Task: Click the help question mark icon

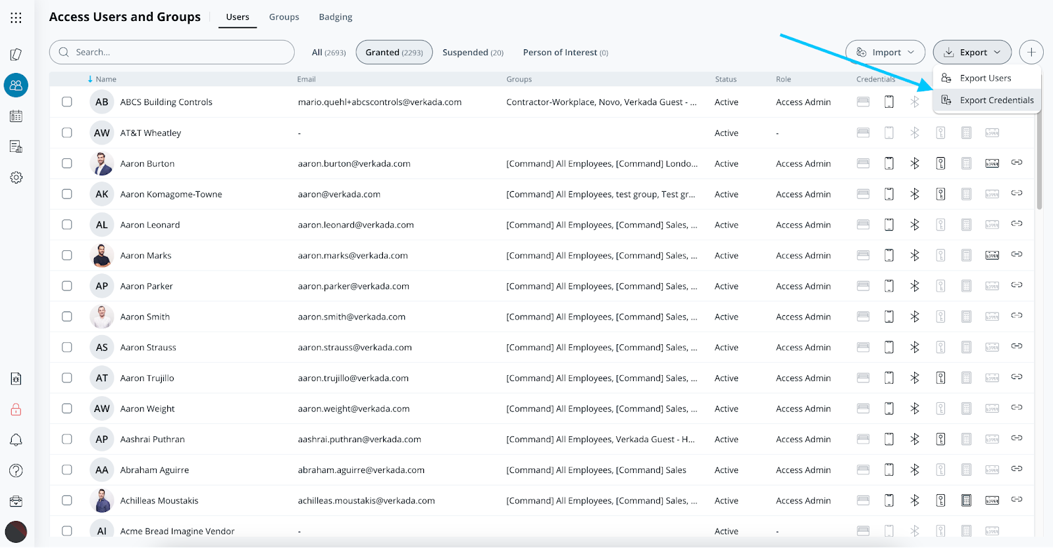Action: coord(16,470)
